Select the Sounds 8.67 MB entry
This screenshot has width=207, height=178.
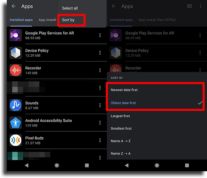pyautogui.click(x=57, y=105)
